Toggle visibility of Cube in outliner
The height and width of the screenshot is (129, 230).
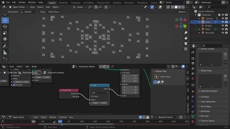223,22
